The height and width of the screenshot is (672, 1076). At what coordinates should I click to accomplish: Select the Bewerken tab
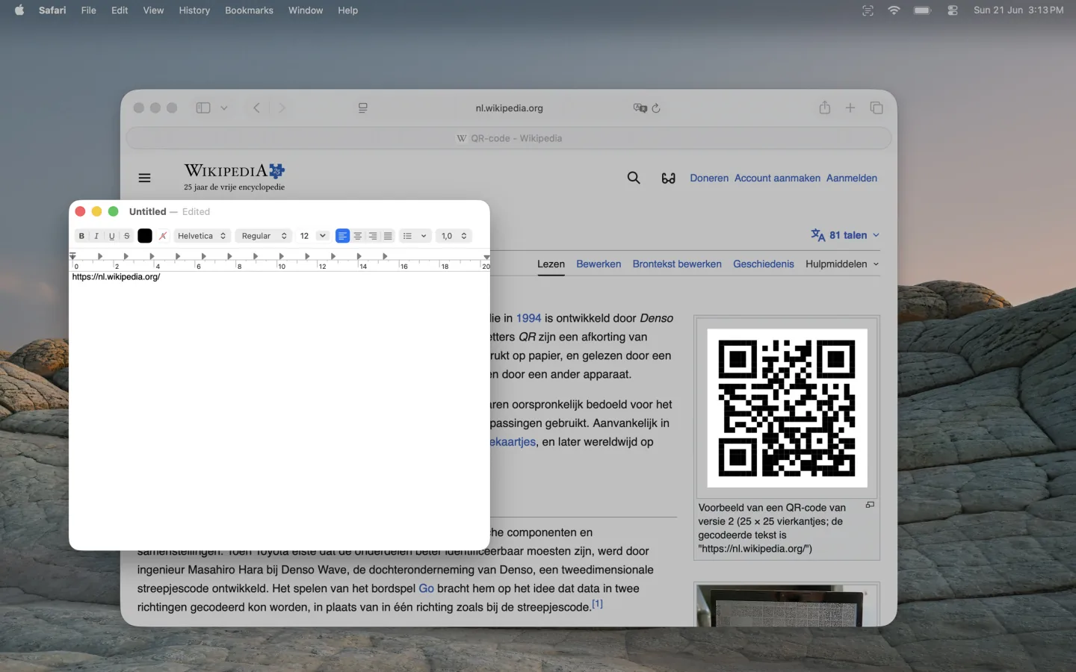pos(599,264)
